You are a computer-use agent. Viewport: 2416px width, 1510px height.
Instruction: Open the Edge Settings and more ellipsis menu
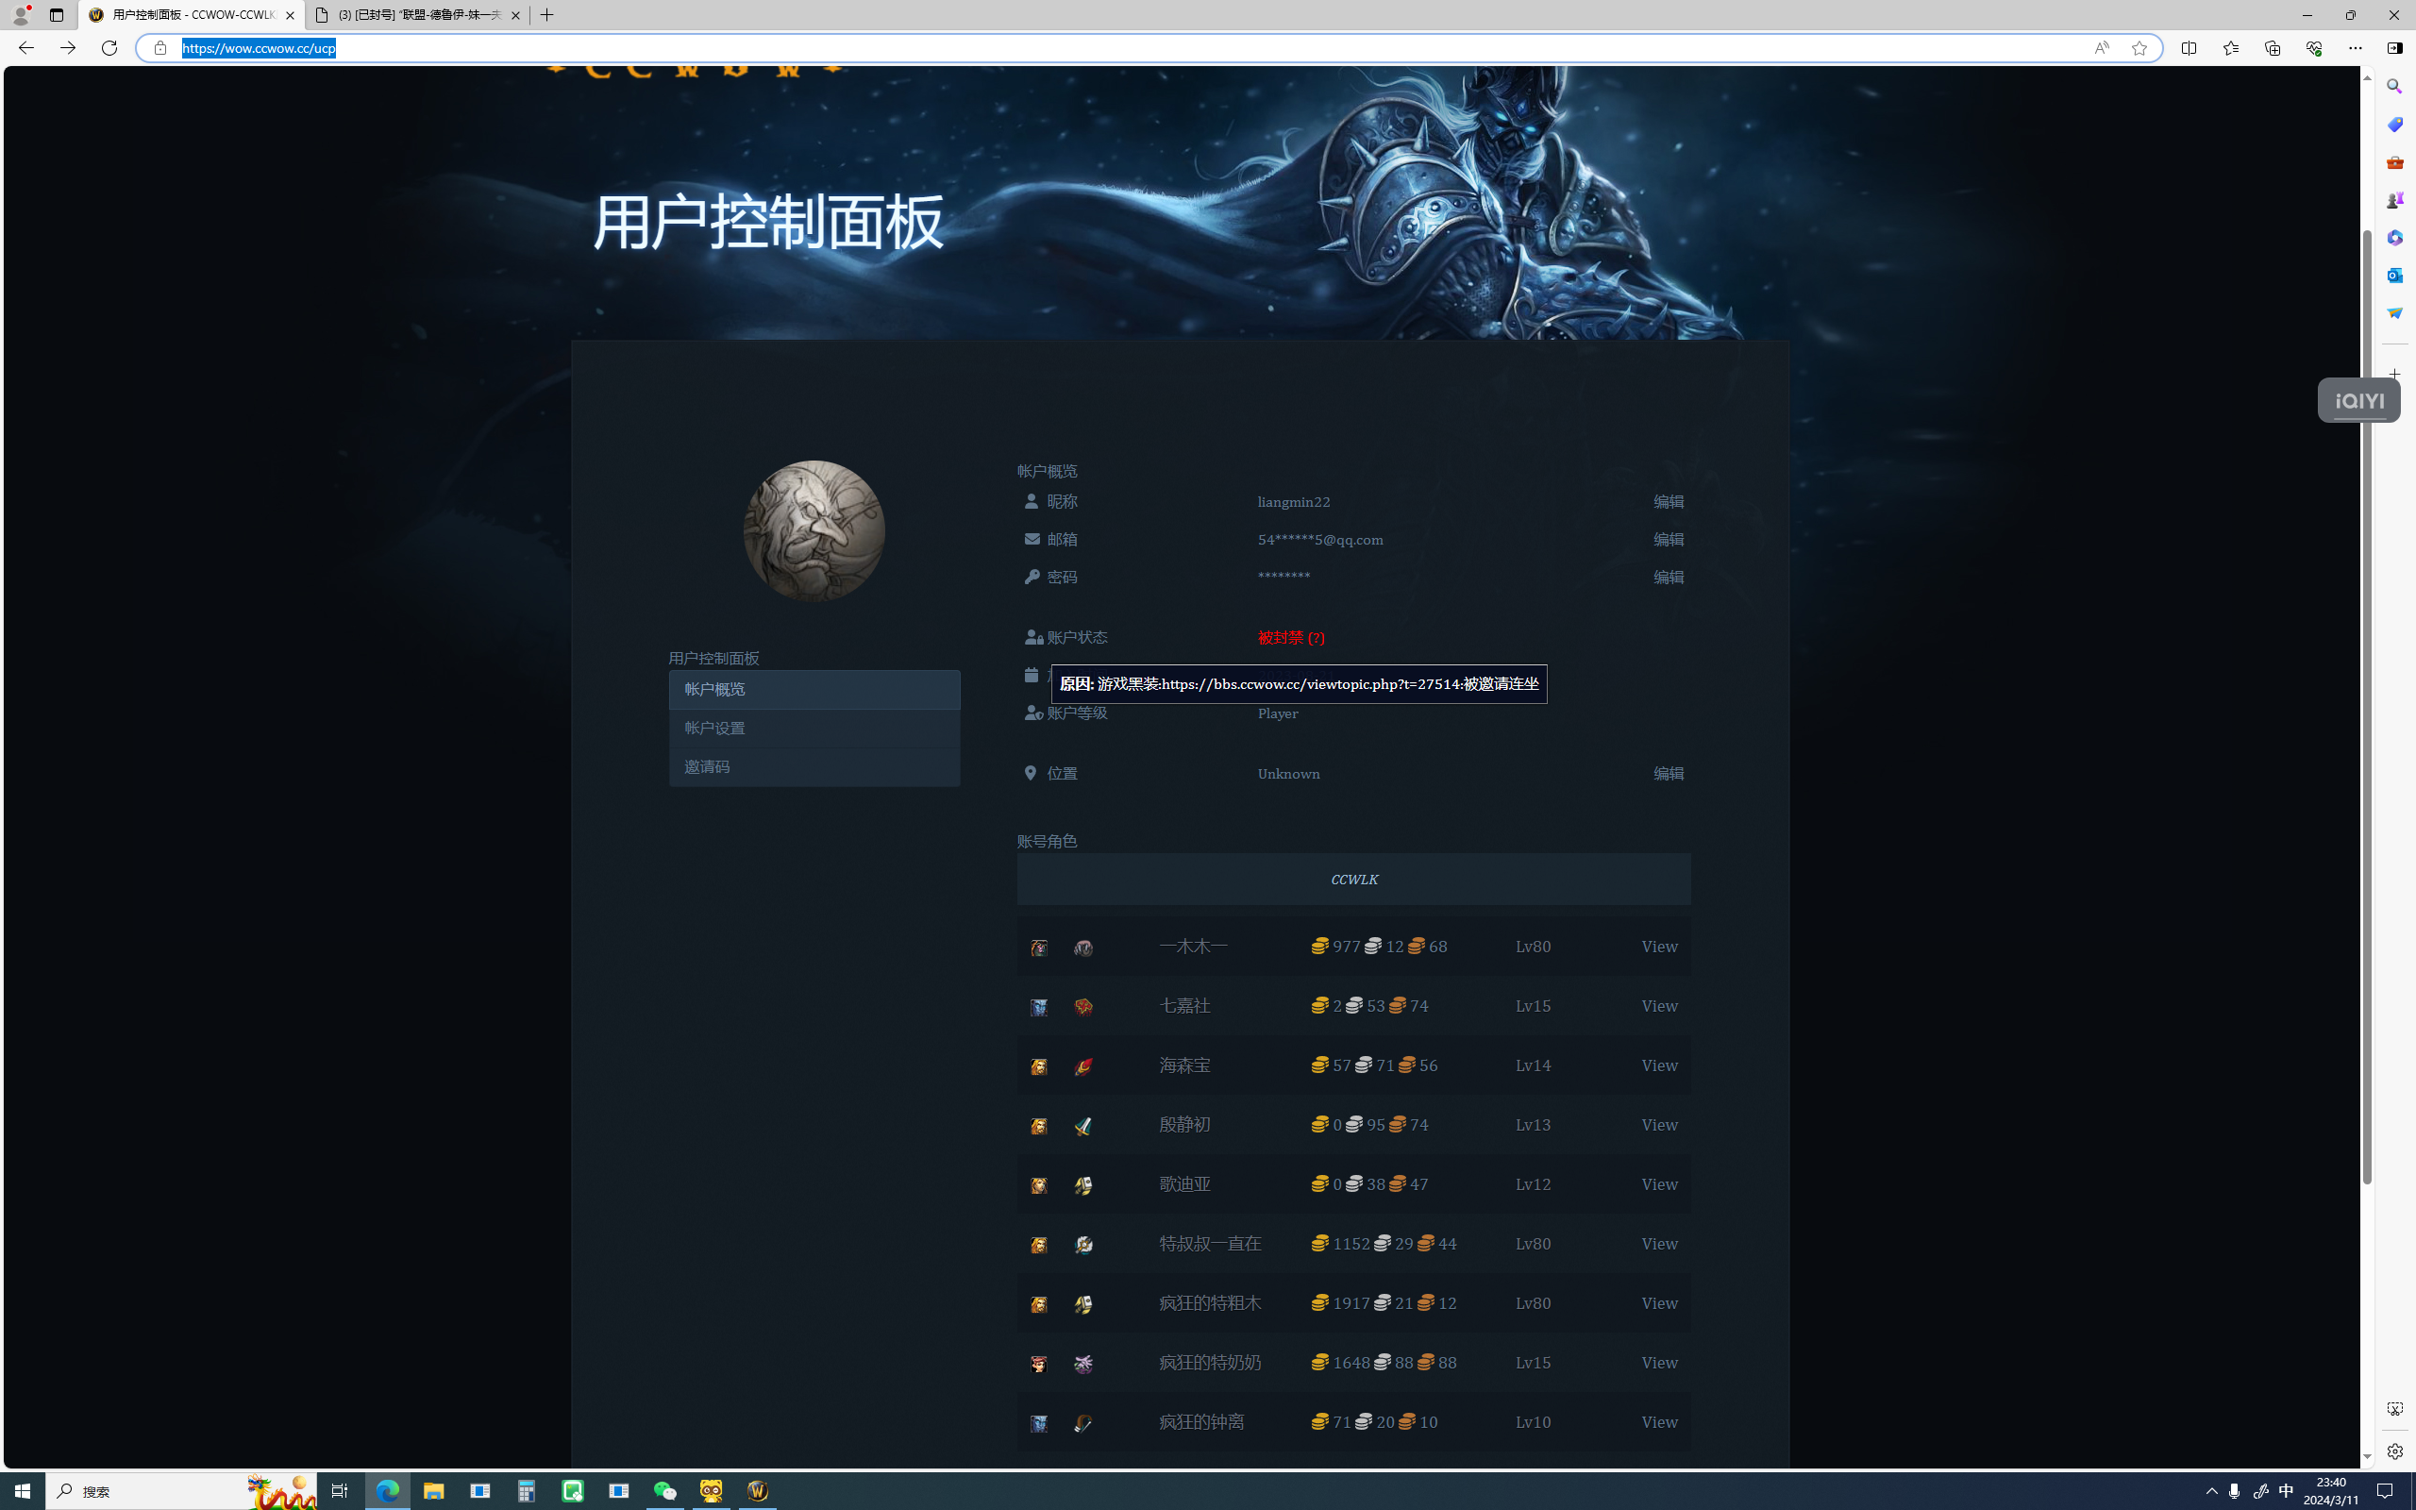2354,48
